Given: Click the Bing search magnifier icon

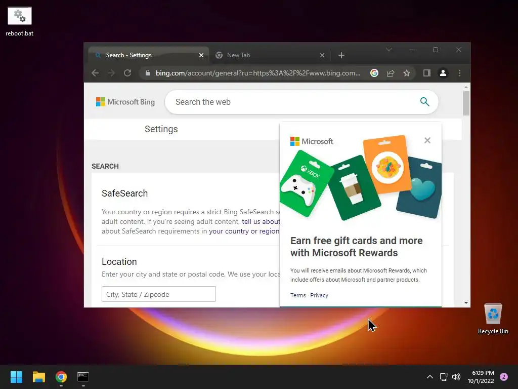Looking at the screenshot, I should coord(424,102).
